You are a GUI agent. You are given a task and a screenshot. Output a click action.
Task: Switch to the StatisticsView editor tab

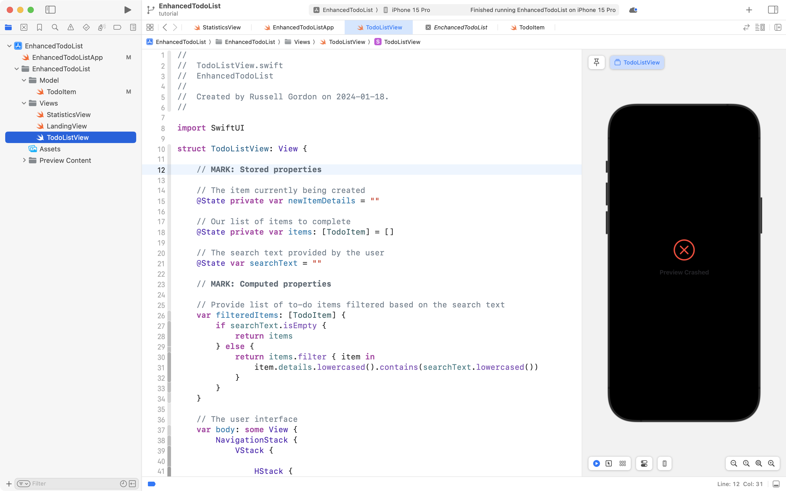[221, 27]
